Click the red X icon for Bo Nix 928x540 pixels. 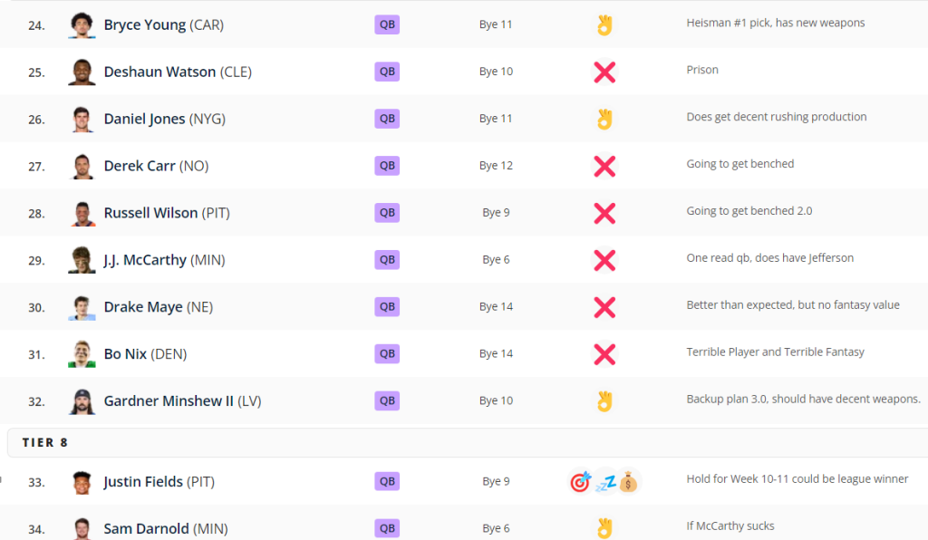tap(604, 354)
